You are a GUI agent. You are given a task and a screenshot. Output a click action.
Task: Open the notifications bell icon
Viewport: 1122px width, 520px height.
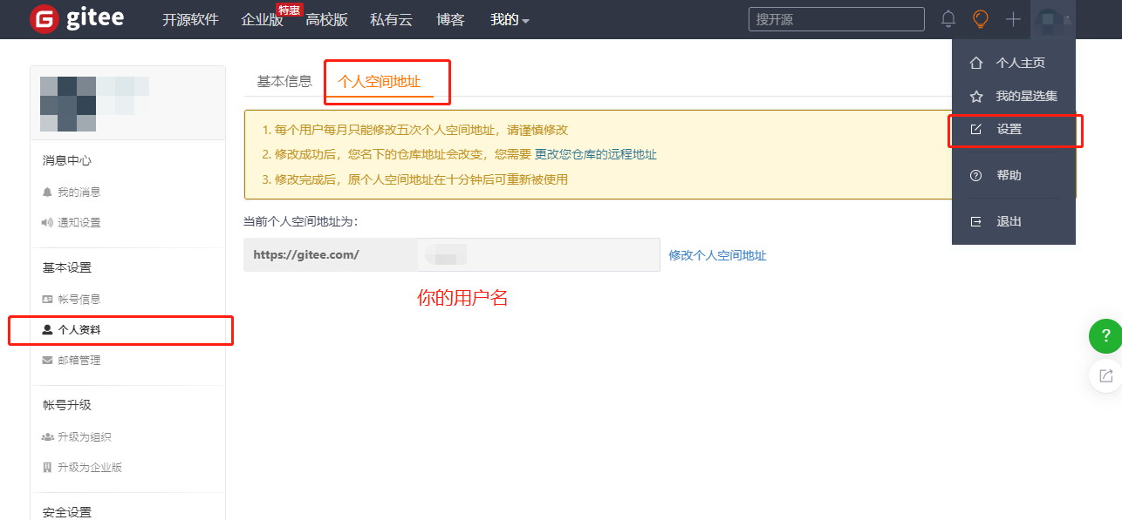coord(948,19)
